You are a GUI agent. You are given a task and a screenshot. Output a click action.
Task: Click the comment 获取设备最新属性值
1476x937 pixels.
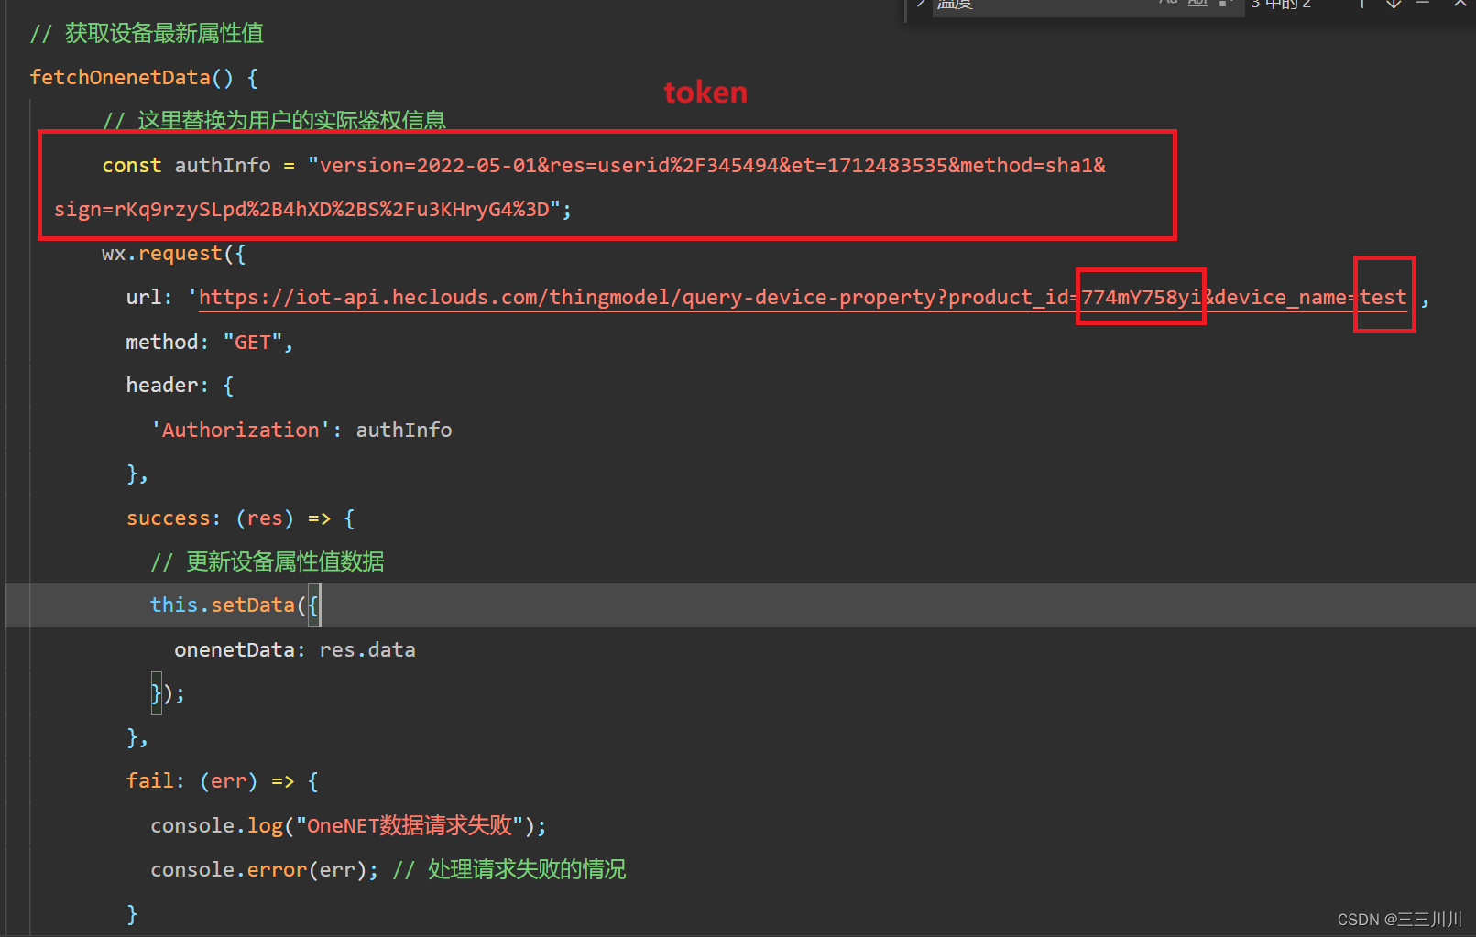coord(147,34)
